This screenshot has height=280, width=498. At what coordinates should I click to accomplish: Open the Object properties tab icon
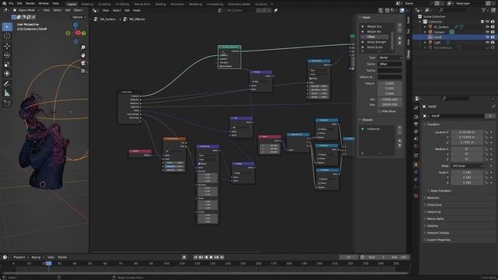416,164
